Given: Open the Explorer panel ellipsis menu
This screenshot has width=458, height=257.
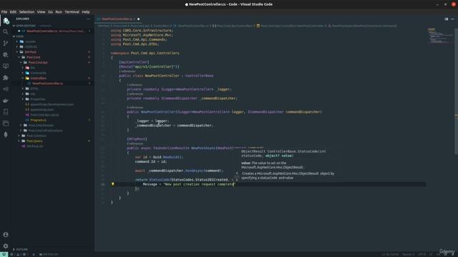Looking at the screenshot, I should click(89, 19).
